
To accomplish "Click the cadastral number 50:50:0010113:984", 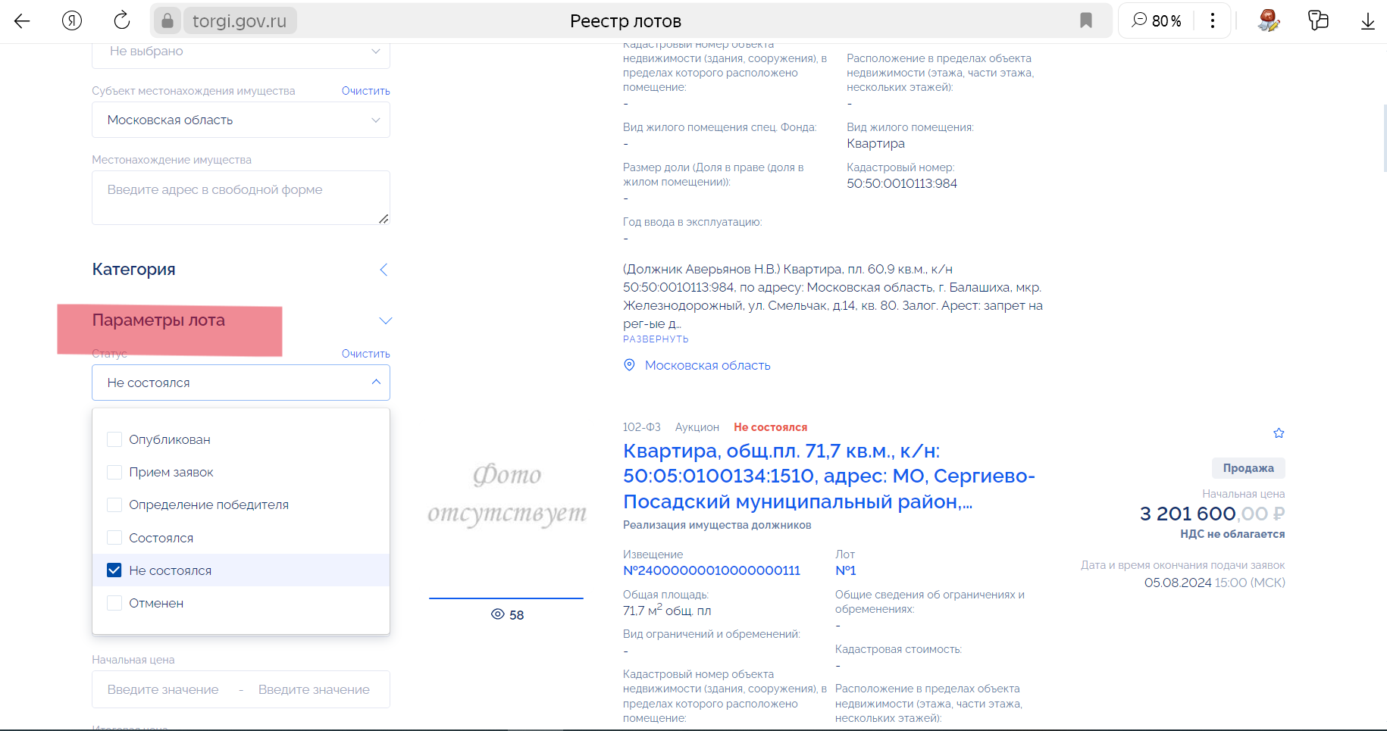I will 902,183.
